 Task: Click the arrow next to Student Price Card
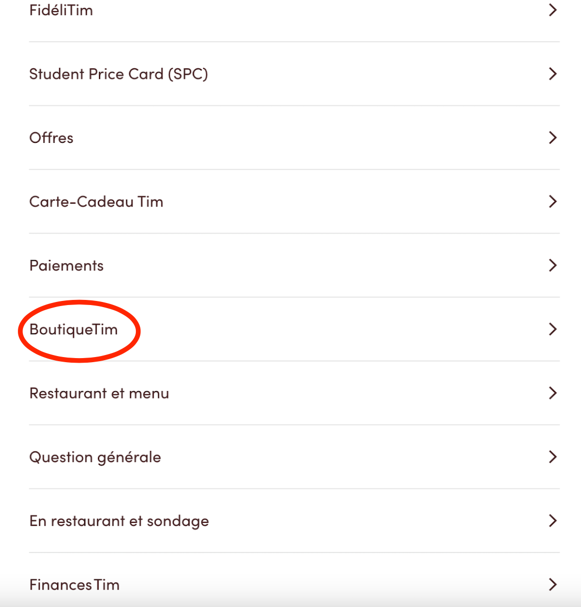(x=552, y=74)
